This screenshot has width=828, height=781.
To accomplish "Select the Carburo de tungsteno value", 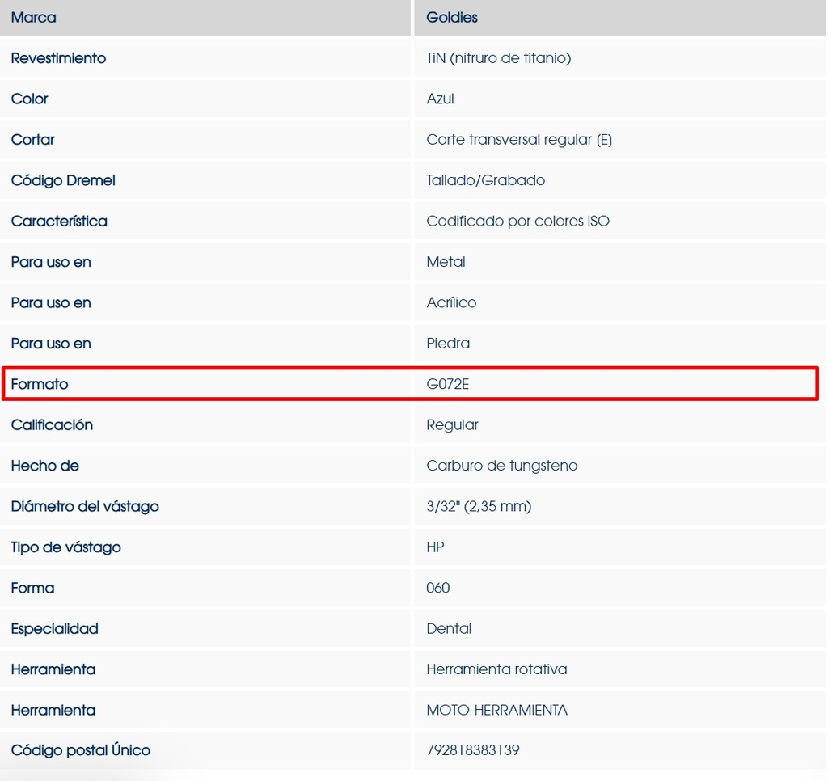I will coord(501,466).
